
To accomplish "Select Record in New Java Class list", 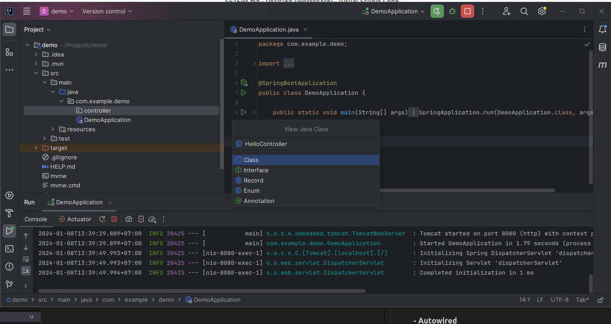I will pos(306,180).
